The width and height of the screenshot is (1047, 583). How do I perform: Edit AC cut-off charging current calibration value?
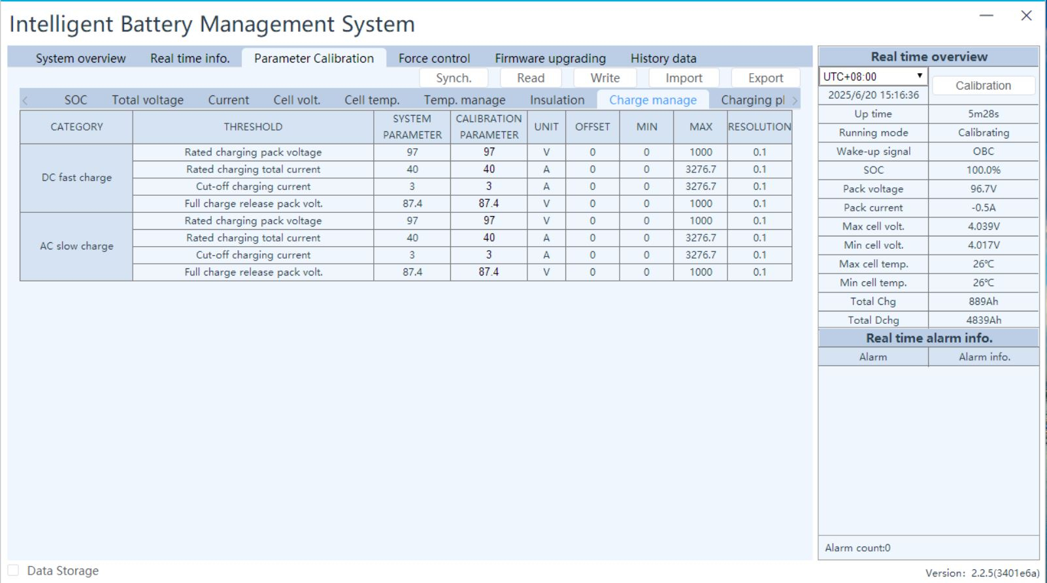[x=489, y=255]
